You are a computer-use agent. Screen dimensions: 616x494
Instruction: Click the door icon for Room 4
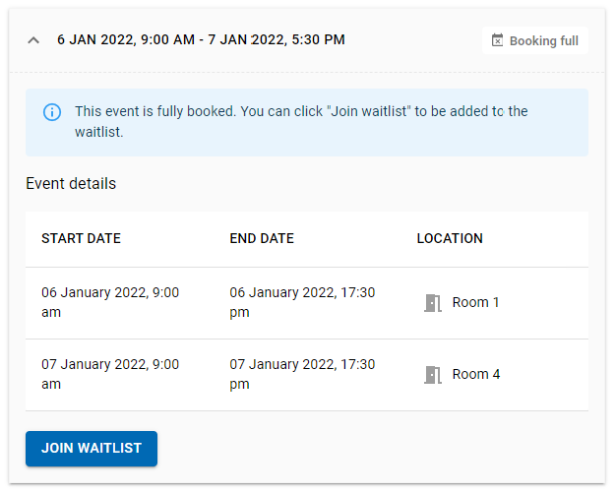(x=433, y=375)
